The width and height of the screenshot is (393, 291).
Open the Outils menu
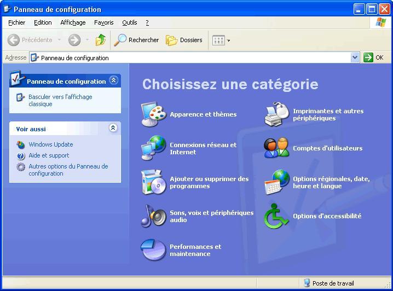tap(130, 22)
